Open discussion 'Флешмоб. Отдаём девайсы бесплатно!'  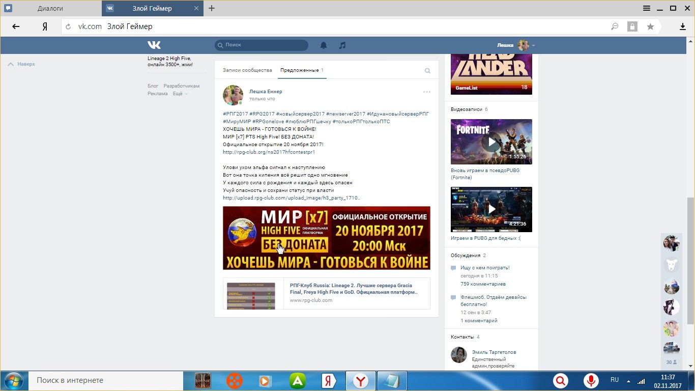[494, 301]
